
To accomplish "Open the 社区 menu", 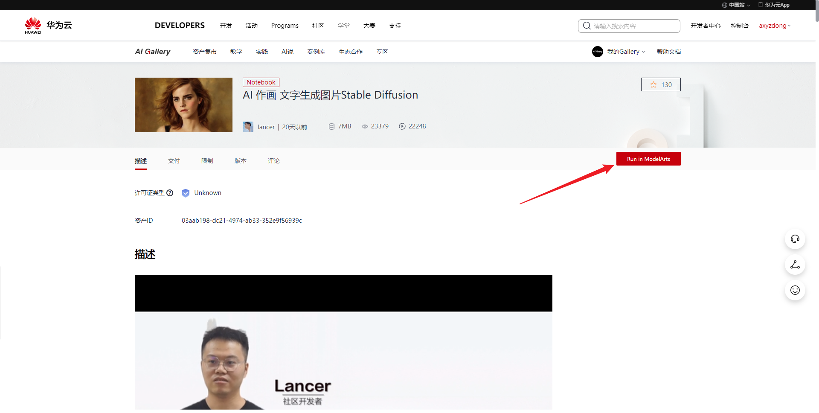I will click(x=318, y=26).
